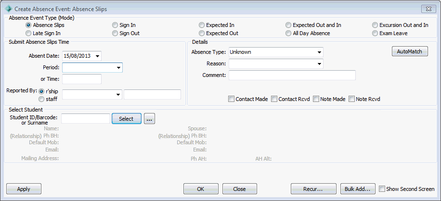Open the Absent Date picker dropdown
This screenshot has height=201, width=441.
click(97, 56)
